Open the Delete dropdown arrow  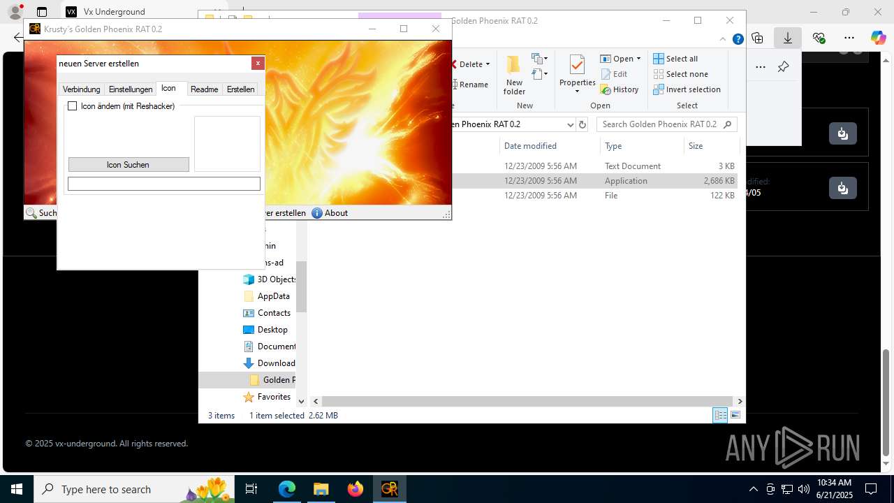pyautogui.click(x=488, y=64)
